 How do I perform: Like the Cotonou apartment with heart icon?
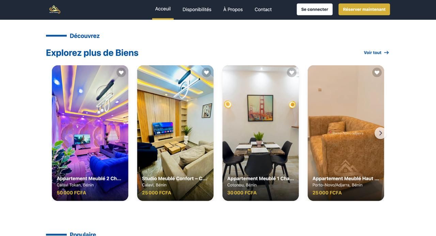(292, 72)
